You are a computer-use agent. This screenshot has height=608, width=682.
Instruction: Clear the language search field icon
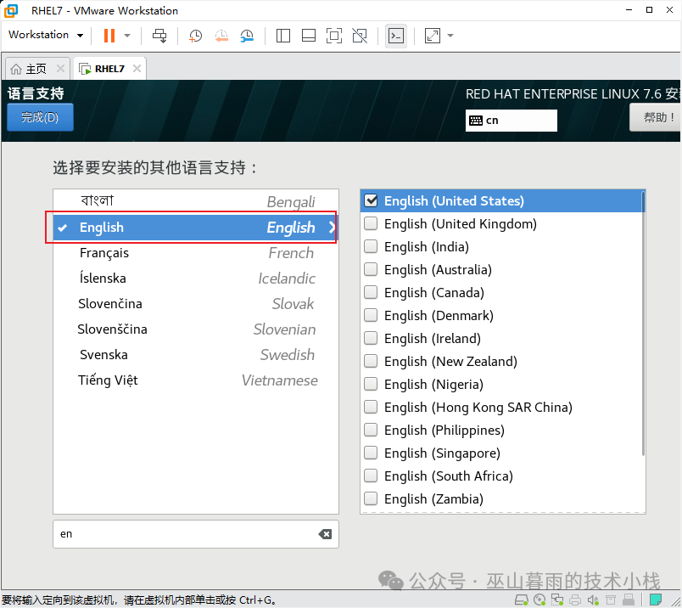(325, 534)
